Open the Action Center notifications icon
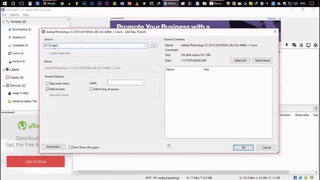Screen dimensions: 320x180 click(311, 3)
